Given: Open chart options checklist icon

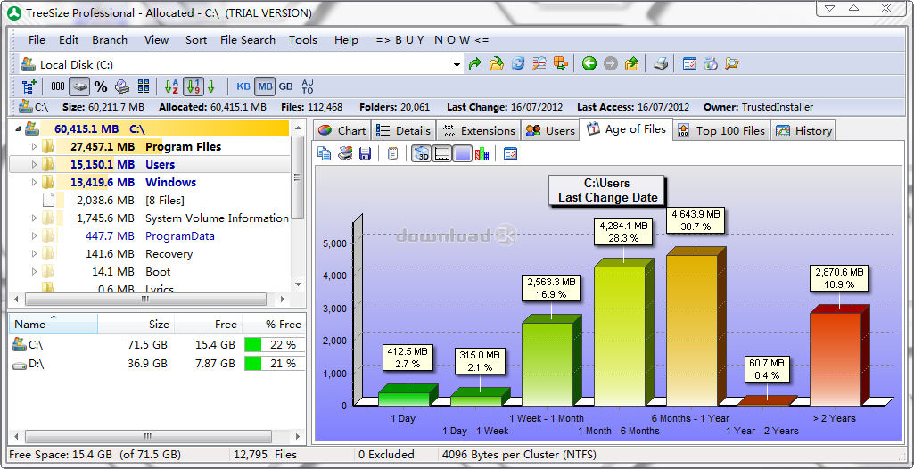Looking at the screenshot, I should [x=510, y=154].
